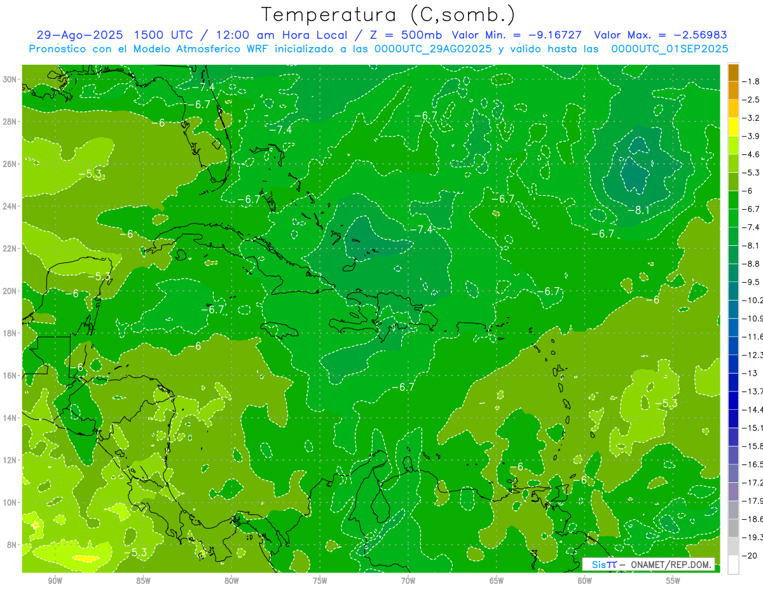Click the -12.3 colorbar tick label
Screen dimensions: 763x589
point(753,355)
